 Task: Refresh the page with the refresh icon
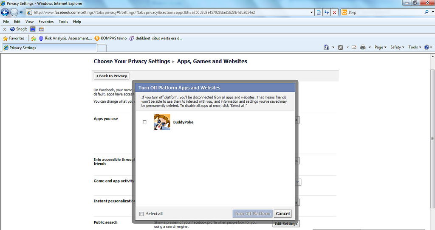click(327, 12)
